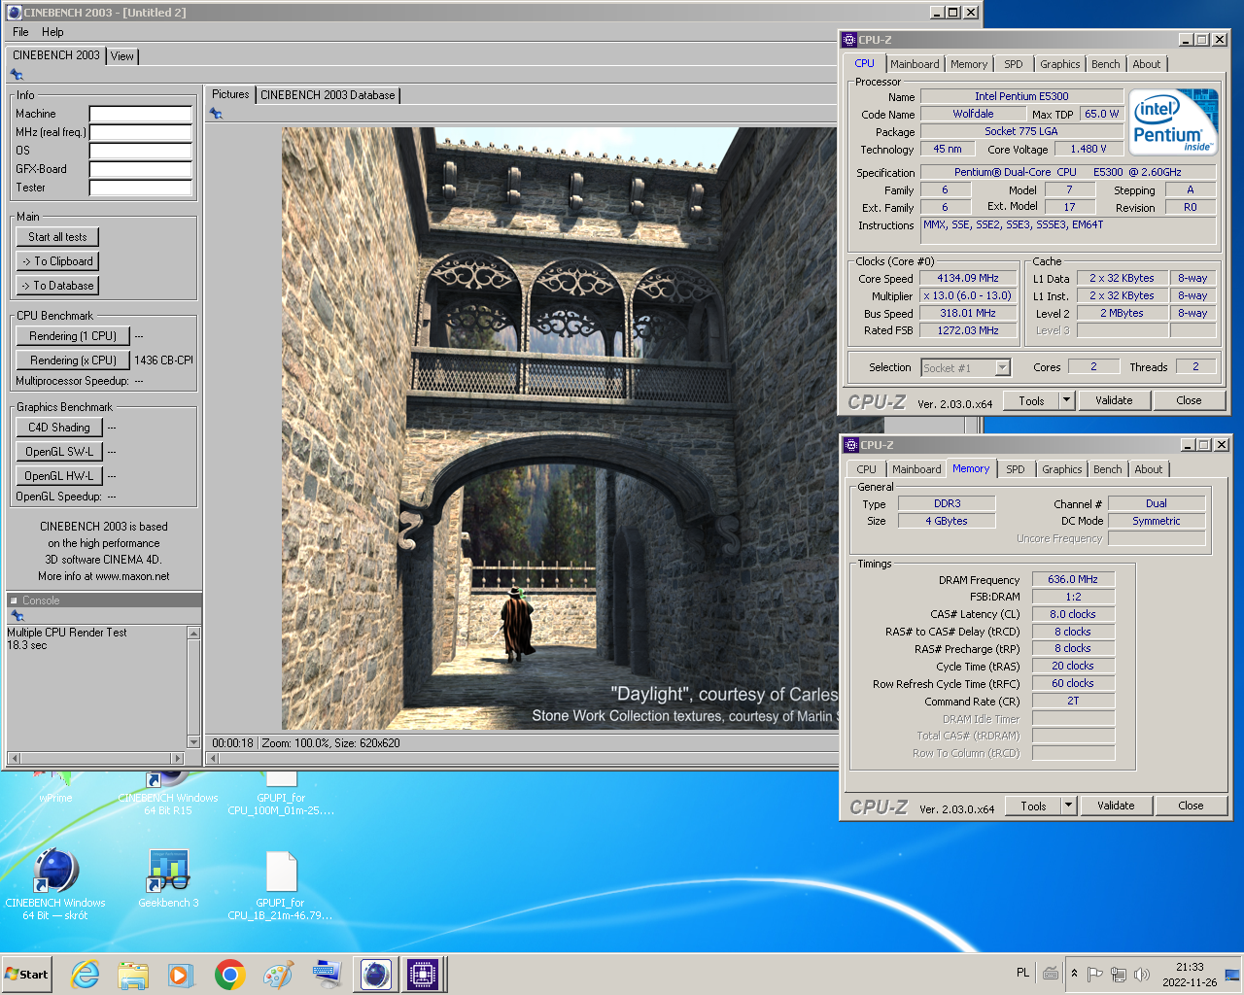Click the show desktop icon beside the clock
This screenshot has width=1244, height=995.
(1232, 974)
